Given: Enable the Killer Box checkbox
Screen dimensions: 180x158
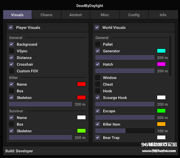Looking at the screenshot, I should pyautogui.click(x=11, y=91).
